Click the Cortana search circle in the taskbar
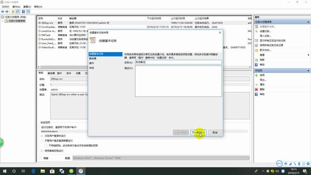Viewport: 311px width, 175px height. 14,171
